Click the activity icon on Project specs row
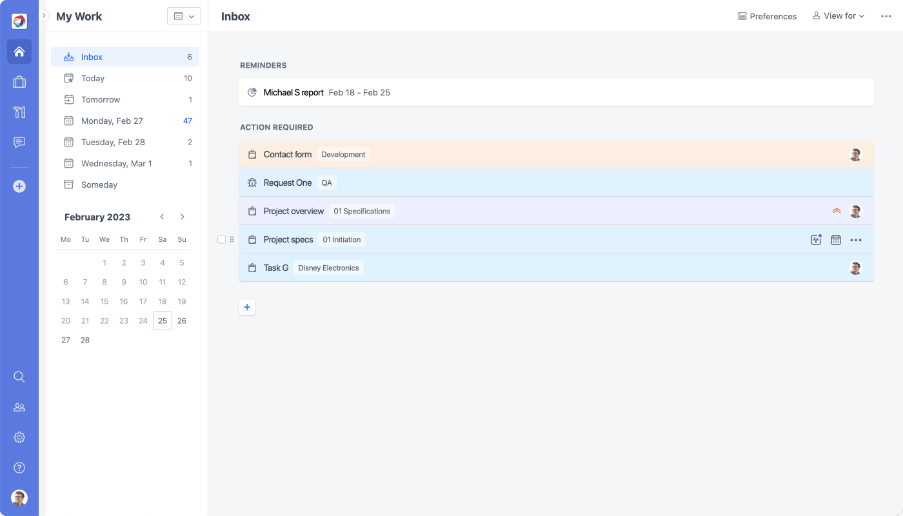The height and width of the screenshot is (516, 903). [816, 239]
